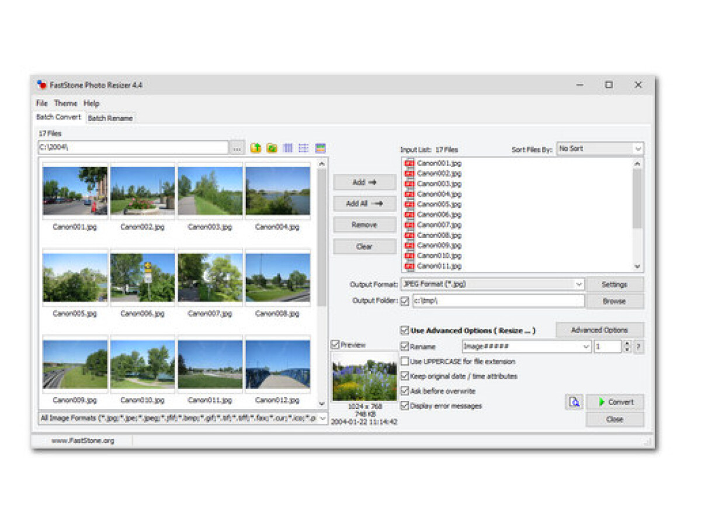Clear the input list with the Clear button
The height and width of the screenshot is (526, 701).
(x=365, y=247)
